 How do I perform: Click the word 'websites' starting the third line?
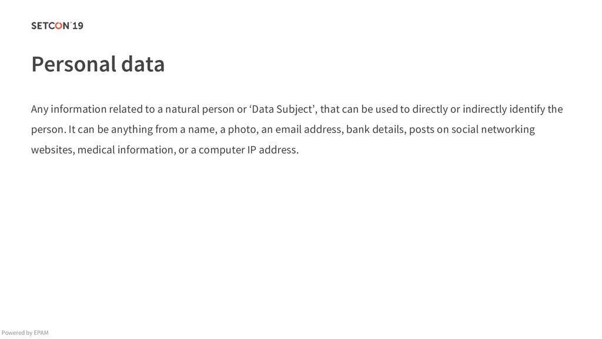52,150
